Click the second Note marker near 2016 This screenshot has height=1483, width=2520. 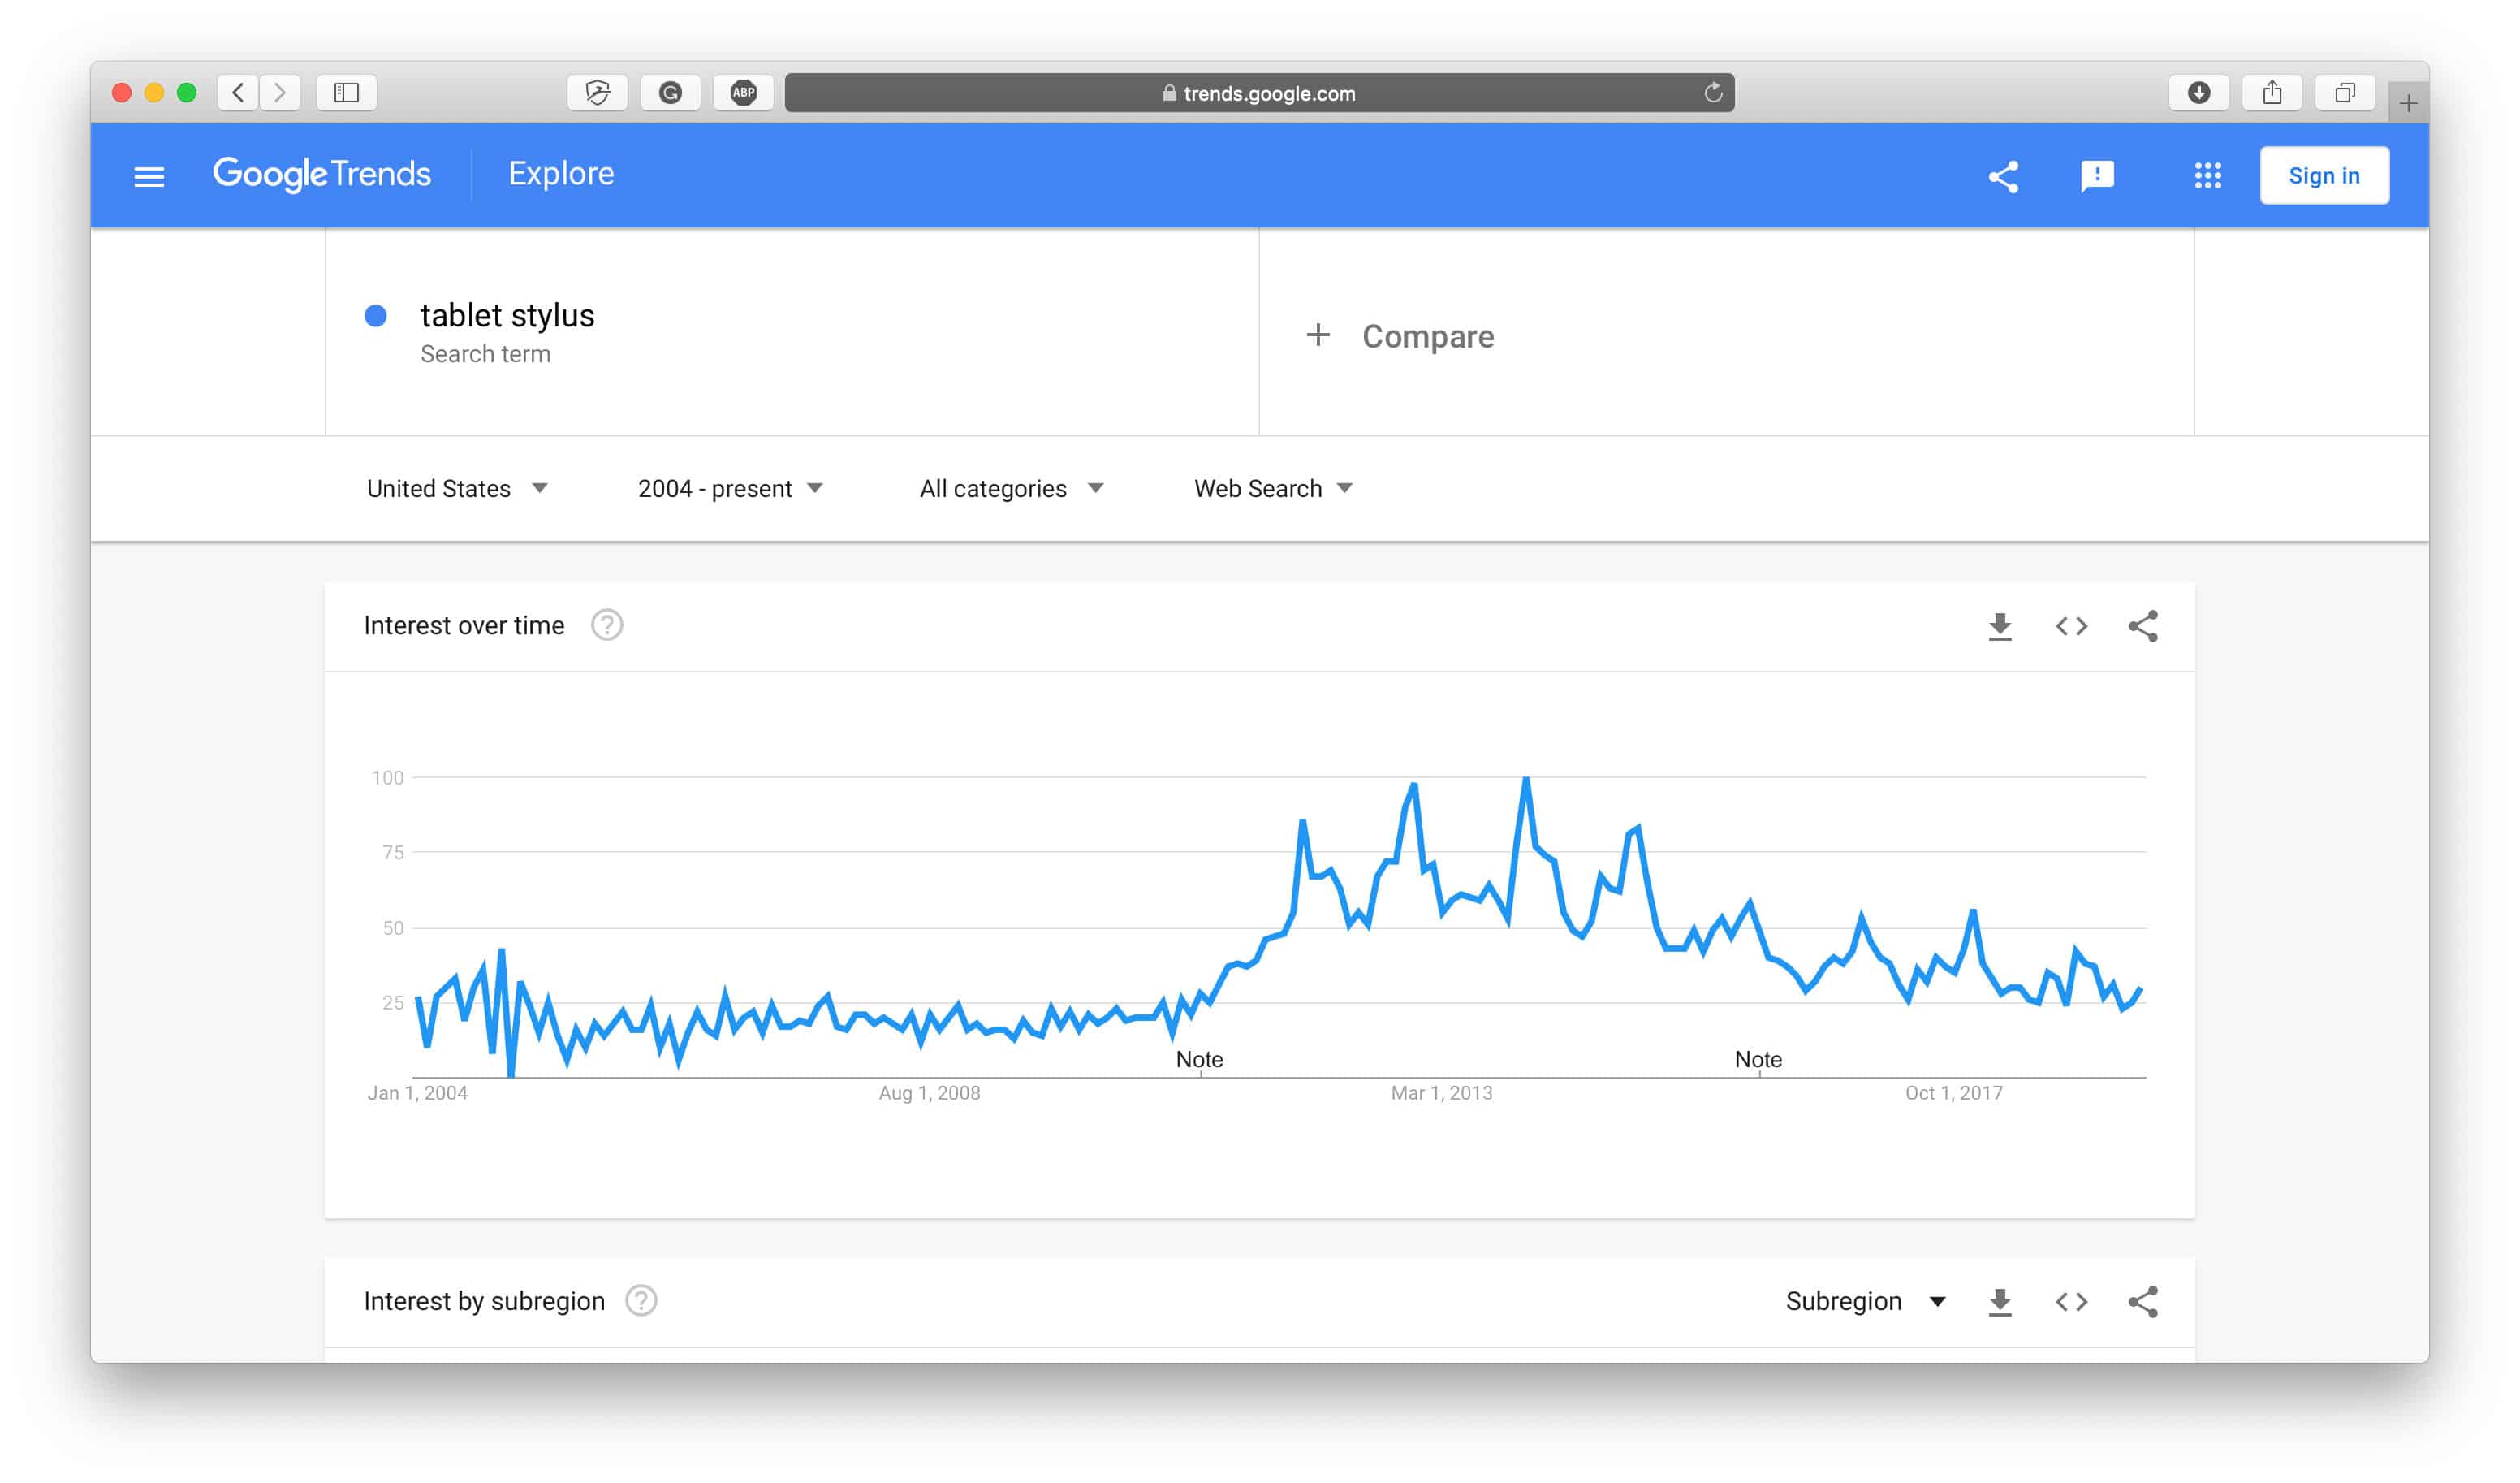(1758, 1060)
